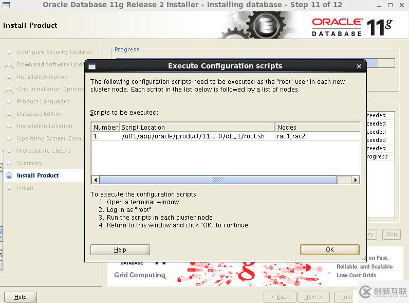Screen dimensions: 409x303
Task: Click the dialog resize grip corner
Action: [364, 259]
